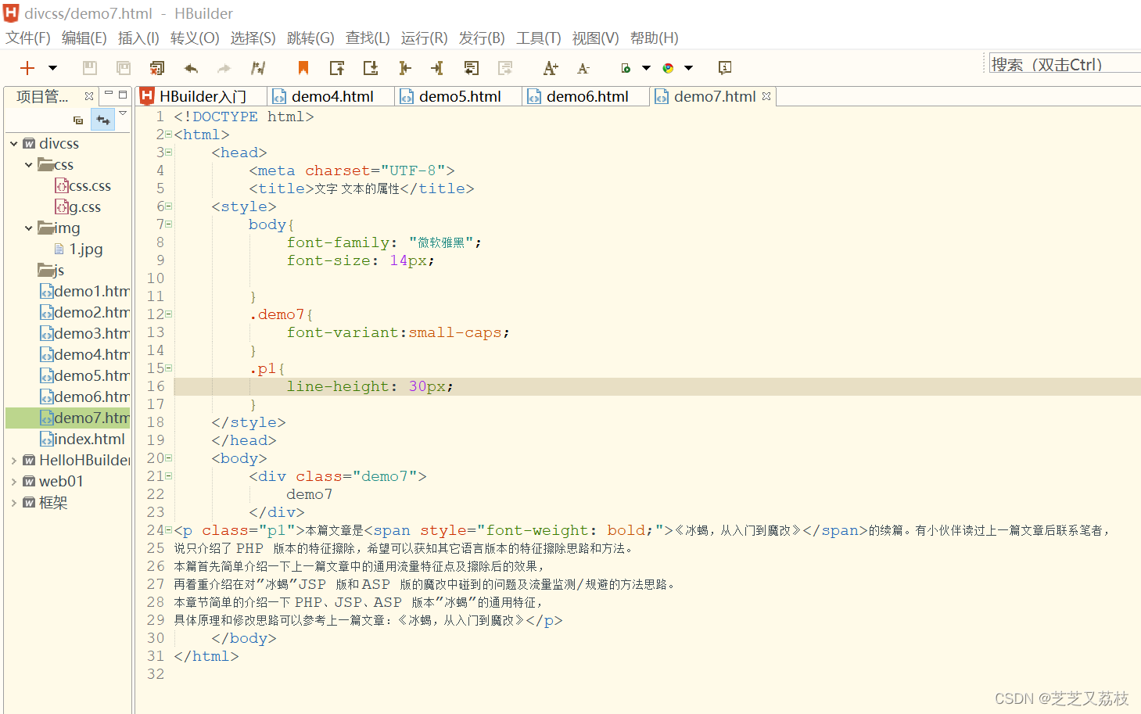Fold the body tag at line 20
The width and height of the screenshot is (1141, 714).
point(168,458)
